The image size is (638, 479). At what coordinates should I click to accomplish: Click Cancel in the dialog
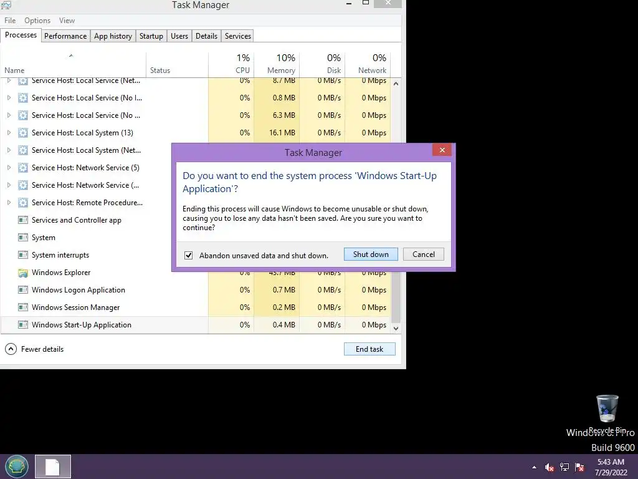point(424,254)
